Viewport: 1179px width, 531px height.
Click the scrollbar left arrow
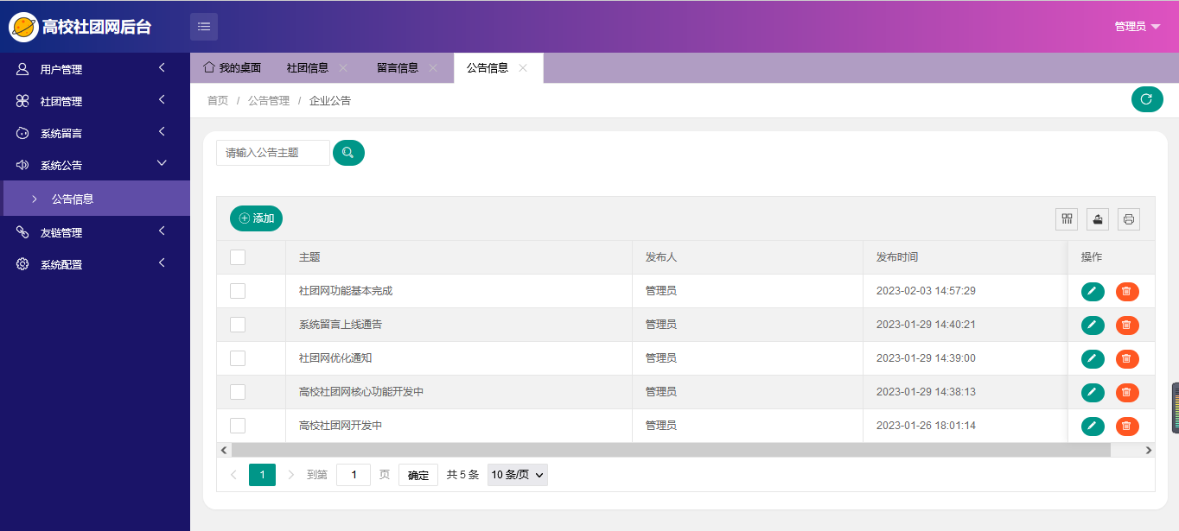[224, 450]
